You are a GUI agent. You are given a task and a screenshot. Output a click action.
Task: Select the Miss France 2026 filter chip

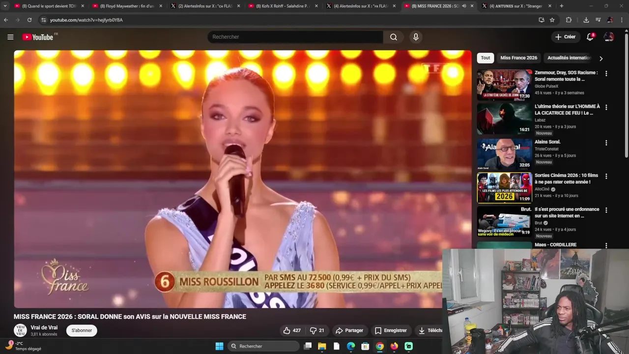pyautogui.click(x=518, y=58)
